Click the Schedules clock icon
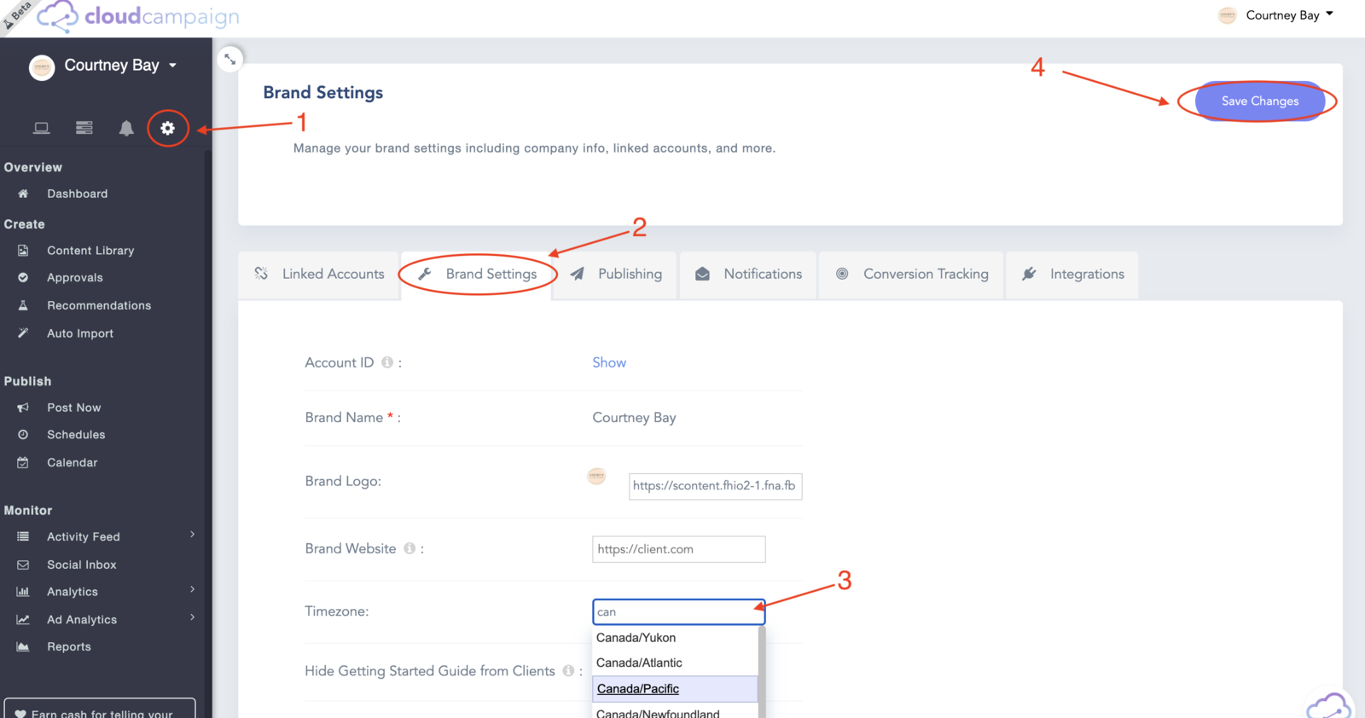 (x=23, y=435)
